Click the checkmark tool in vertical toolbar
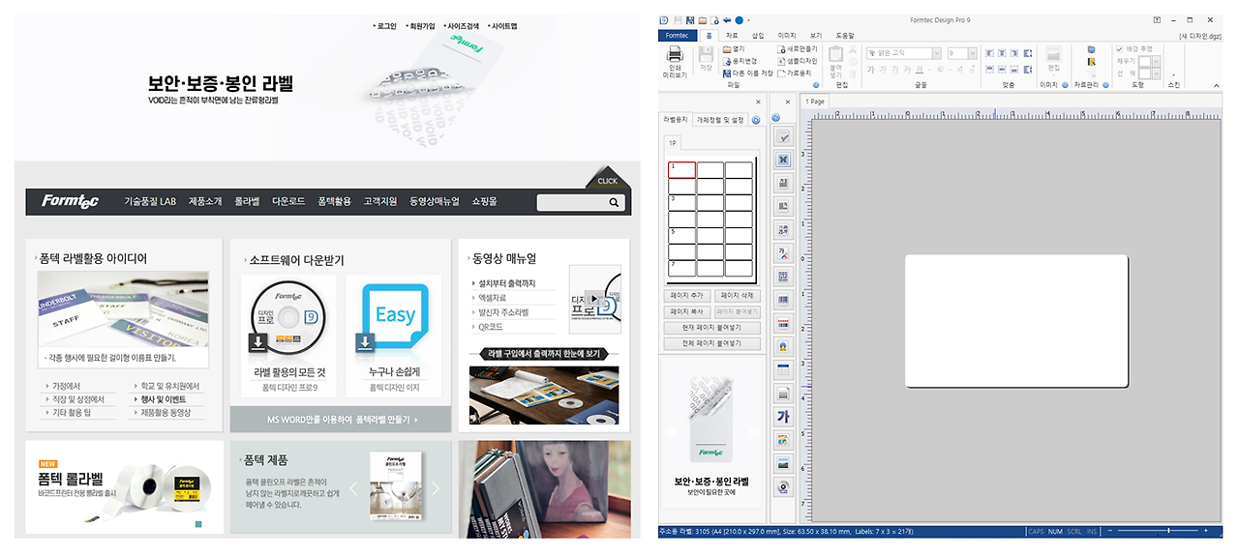Viewport: 1239px width, 557px height. pos(783,136)
